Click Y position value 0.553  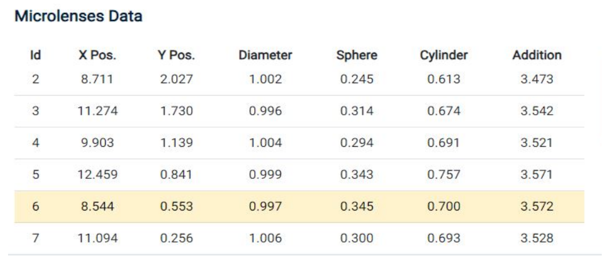pyautogui.click(x=177, y=207)
